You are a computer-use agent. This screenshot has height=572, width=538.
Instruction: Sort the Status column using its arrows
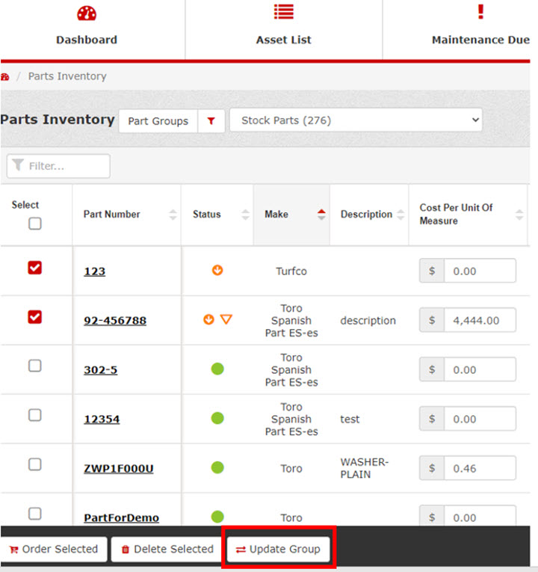pyautogui.click(x=245, y=215)
